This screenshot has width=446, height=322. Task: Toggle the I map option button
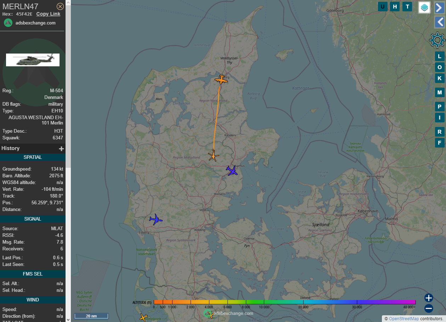pos(440,118)
